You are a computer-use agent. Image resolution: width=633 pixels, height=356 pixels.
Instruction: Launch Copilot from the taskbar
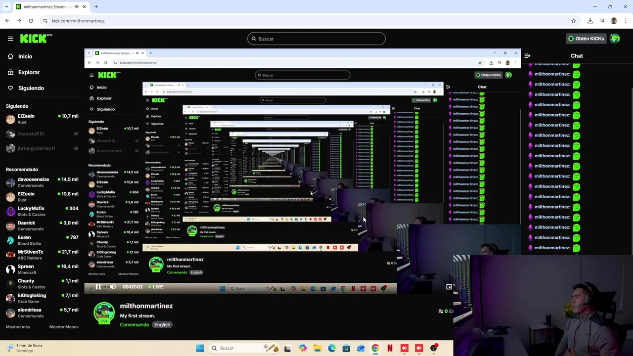(303, 348)
